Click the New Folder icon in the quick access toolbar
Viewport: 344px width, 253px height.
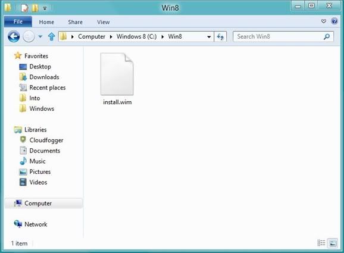tap(35, 8)
